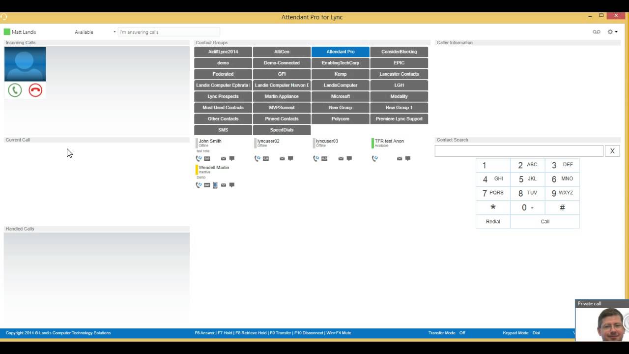Call Wendell Martin's mobile phone icon
Viewport: 629px width, 354px height.
click(x=215, y=185)
